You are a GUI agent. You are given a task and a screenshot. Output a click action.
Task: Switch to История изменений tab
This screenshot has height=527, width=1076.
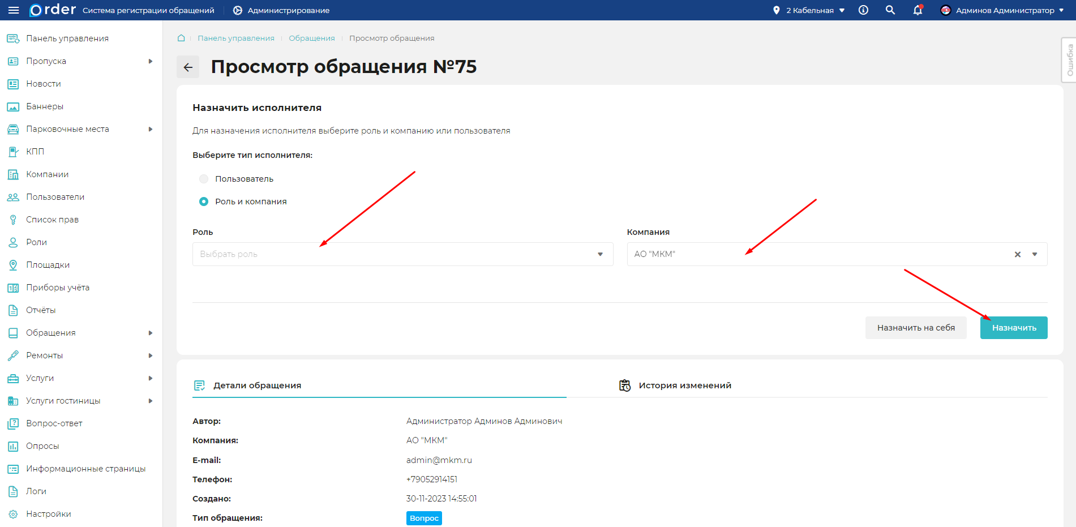(684, 385)
